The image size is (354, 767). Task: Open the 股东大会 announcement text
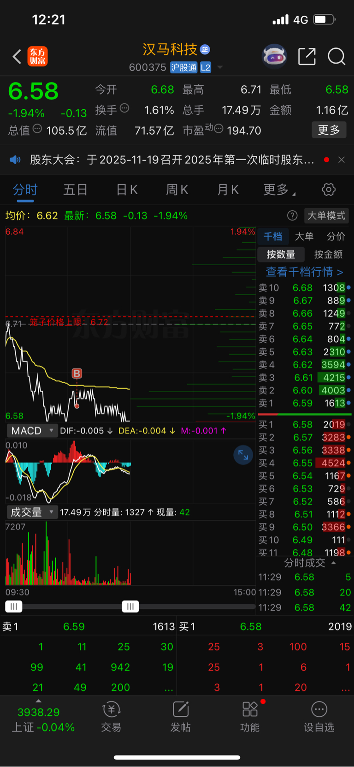tap(172, 160)
